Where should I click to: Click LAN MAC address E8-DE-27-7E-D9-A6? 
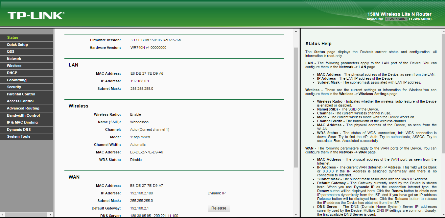[147, 73]
